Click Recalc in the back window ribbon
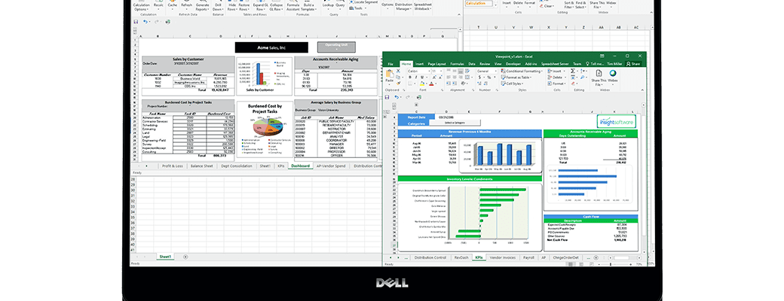 coord(158,5)
